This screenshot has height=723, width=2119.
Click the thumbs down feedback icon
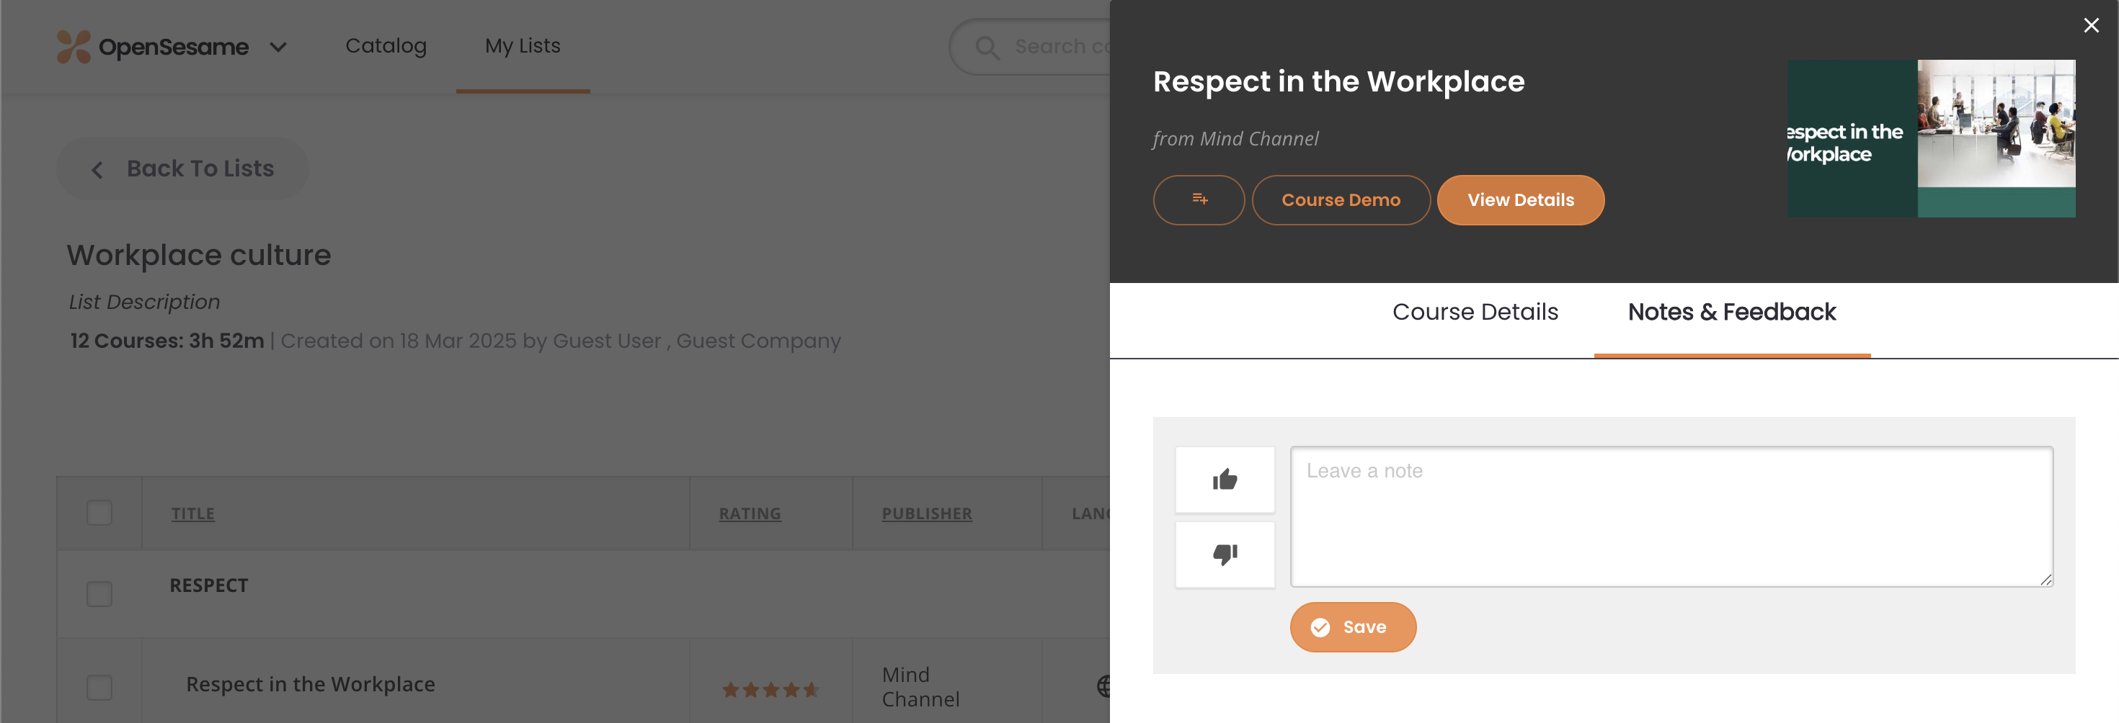1224,554
